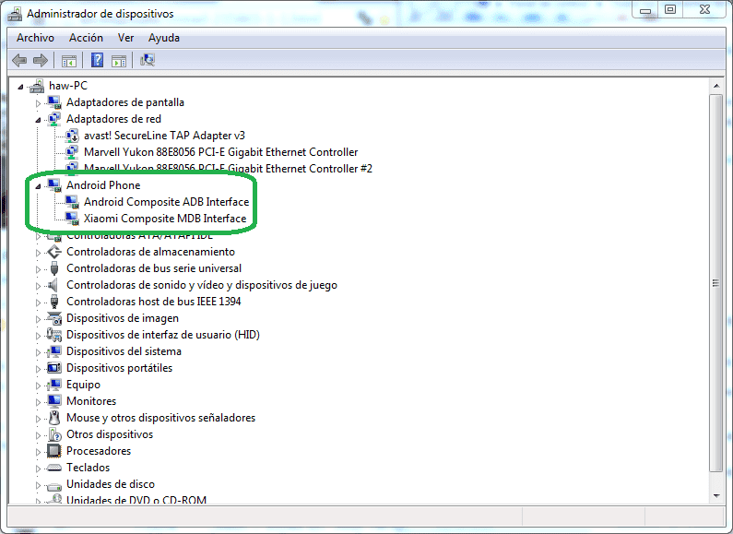
Task: Collapse the haw-PC root node
Action: coord(20,87)
